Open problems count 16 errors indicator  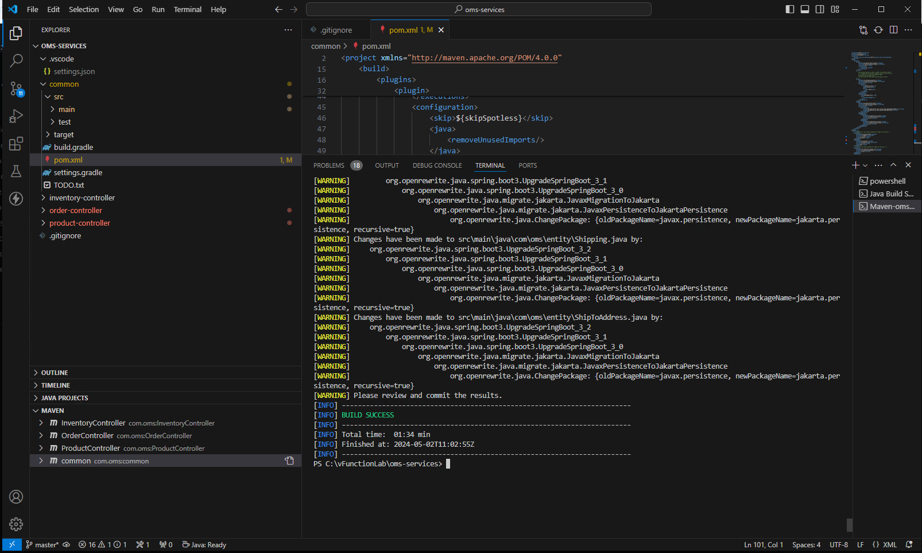[102, 544]
